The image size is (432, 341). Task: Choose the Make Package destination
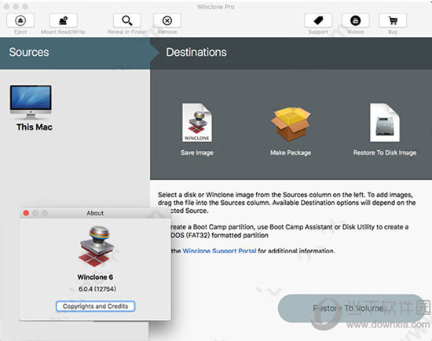[291, 131]
